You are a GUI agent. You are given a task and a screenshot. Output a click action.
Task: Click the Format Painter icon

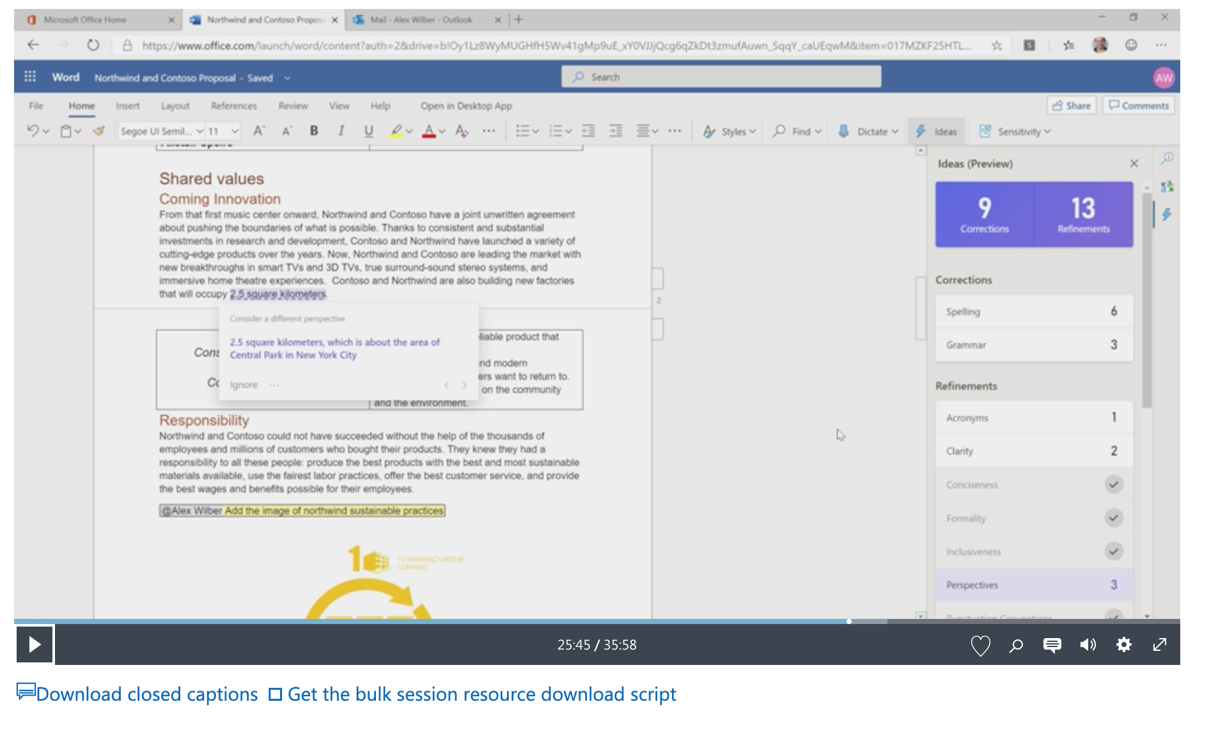(x=98, y=131)
